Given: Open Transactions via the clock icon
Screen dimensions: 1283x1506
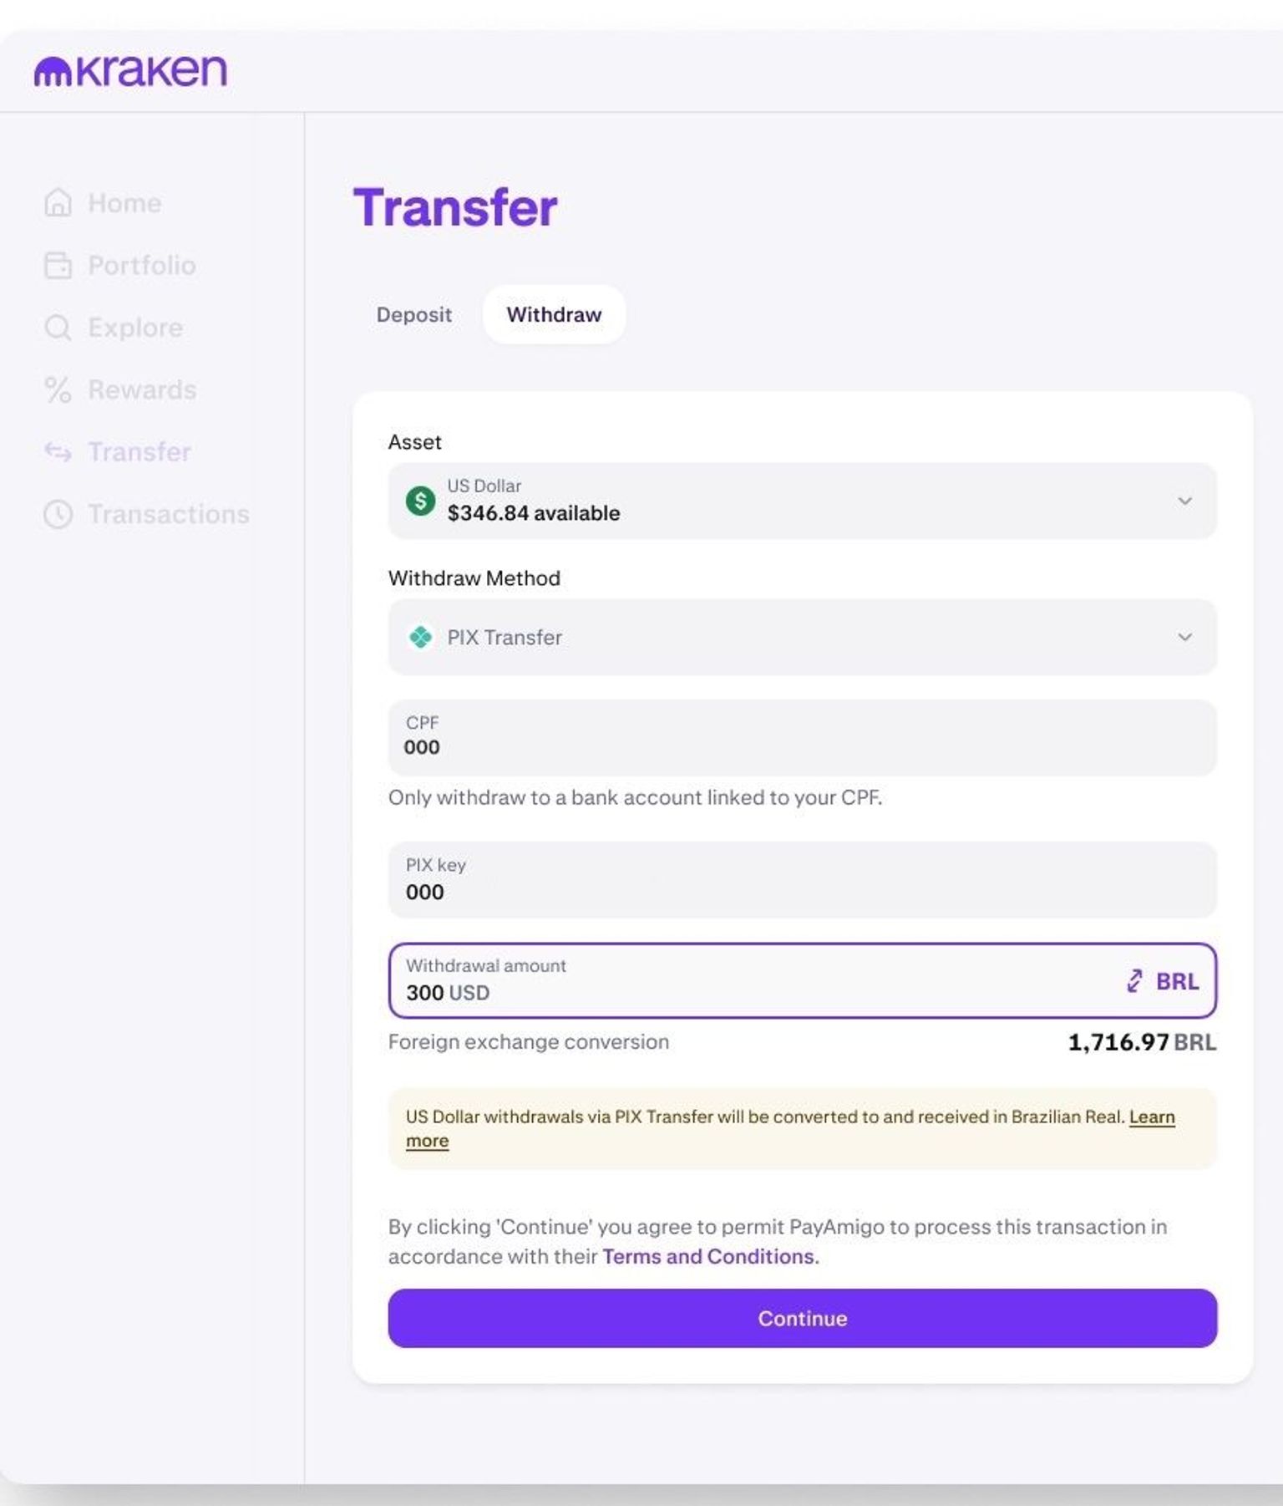Looking at the screenshot, I should (57, 514).
